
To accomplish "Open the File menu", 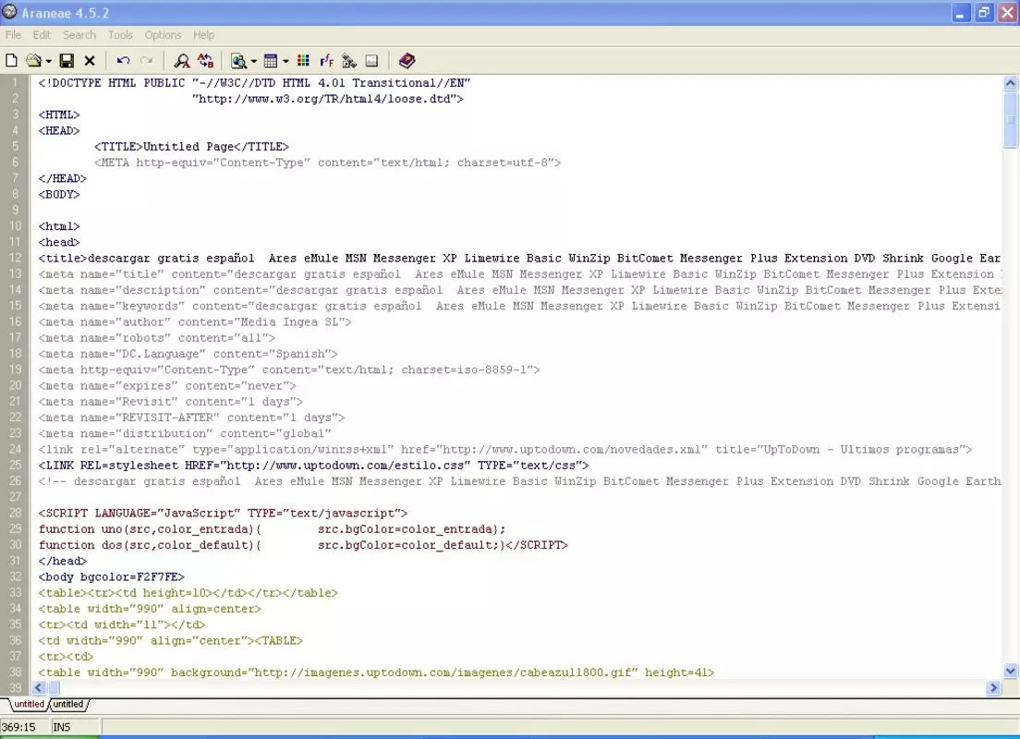I will pyautogui.click(x=13, y=34).
